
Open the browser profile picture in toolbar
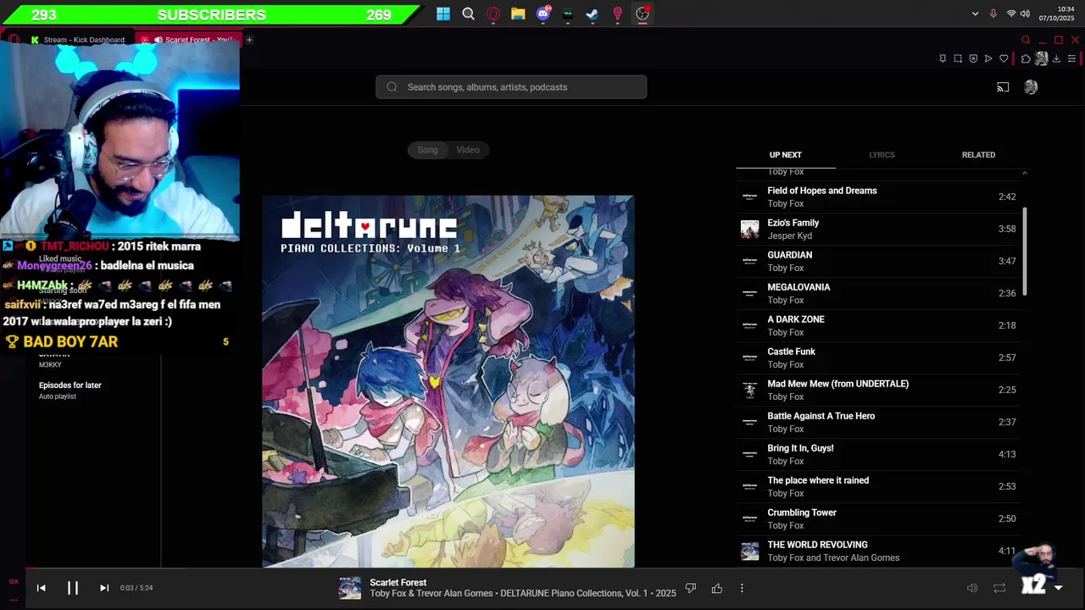1041,58
